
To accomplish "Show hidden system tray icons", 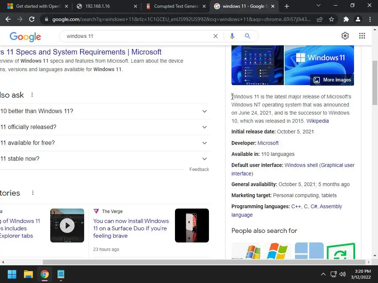I will [x=323, y=274].
